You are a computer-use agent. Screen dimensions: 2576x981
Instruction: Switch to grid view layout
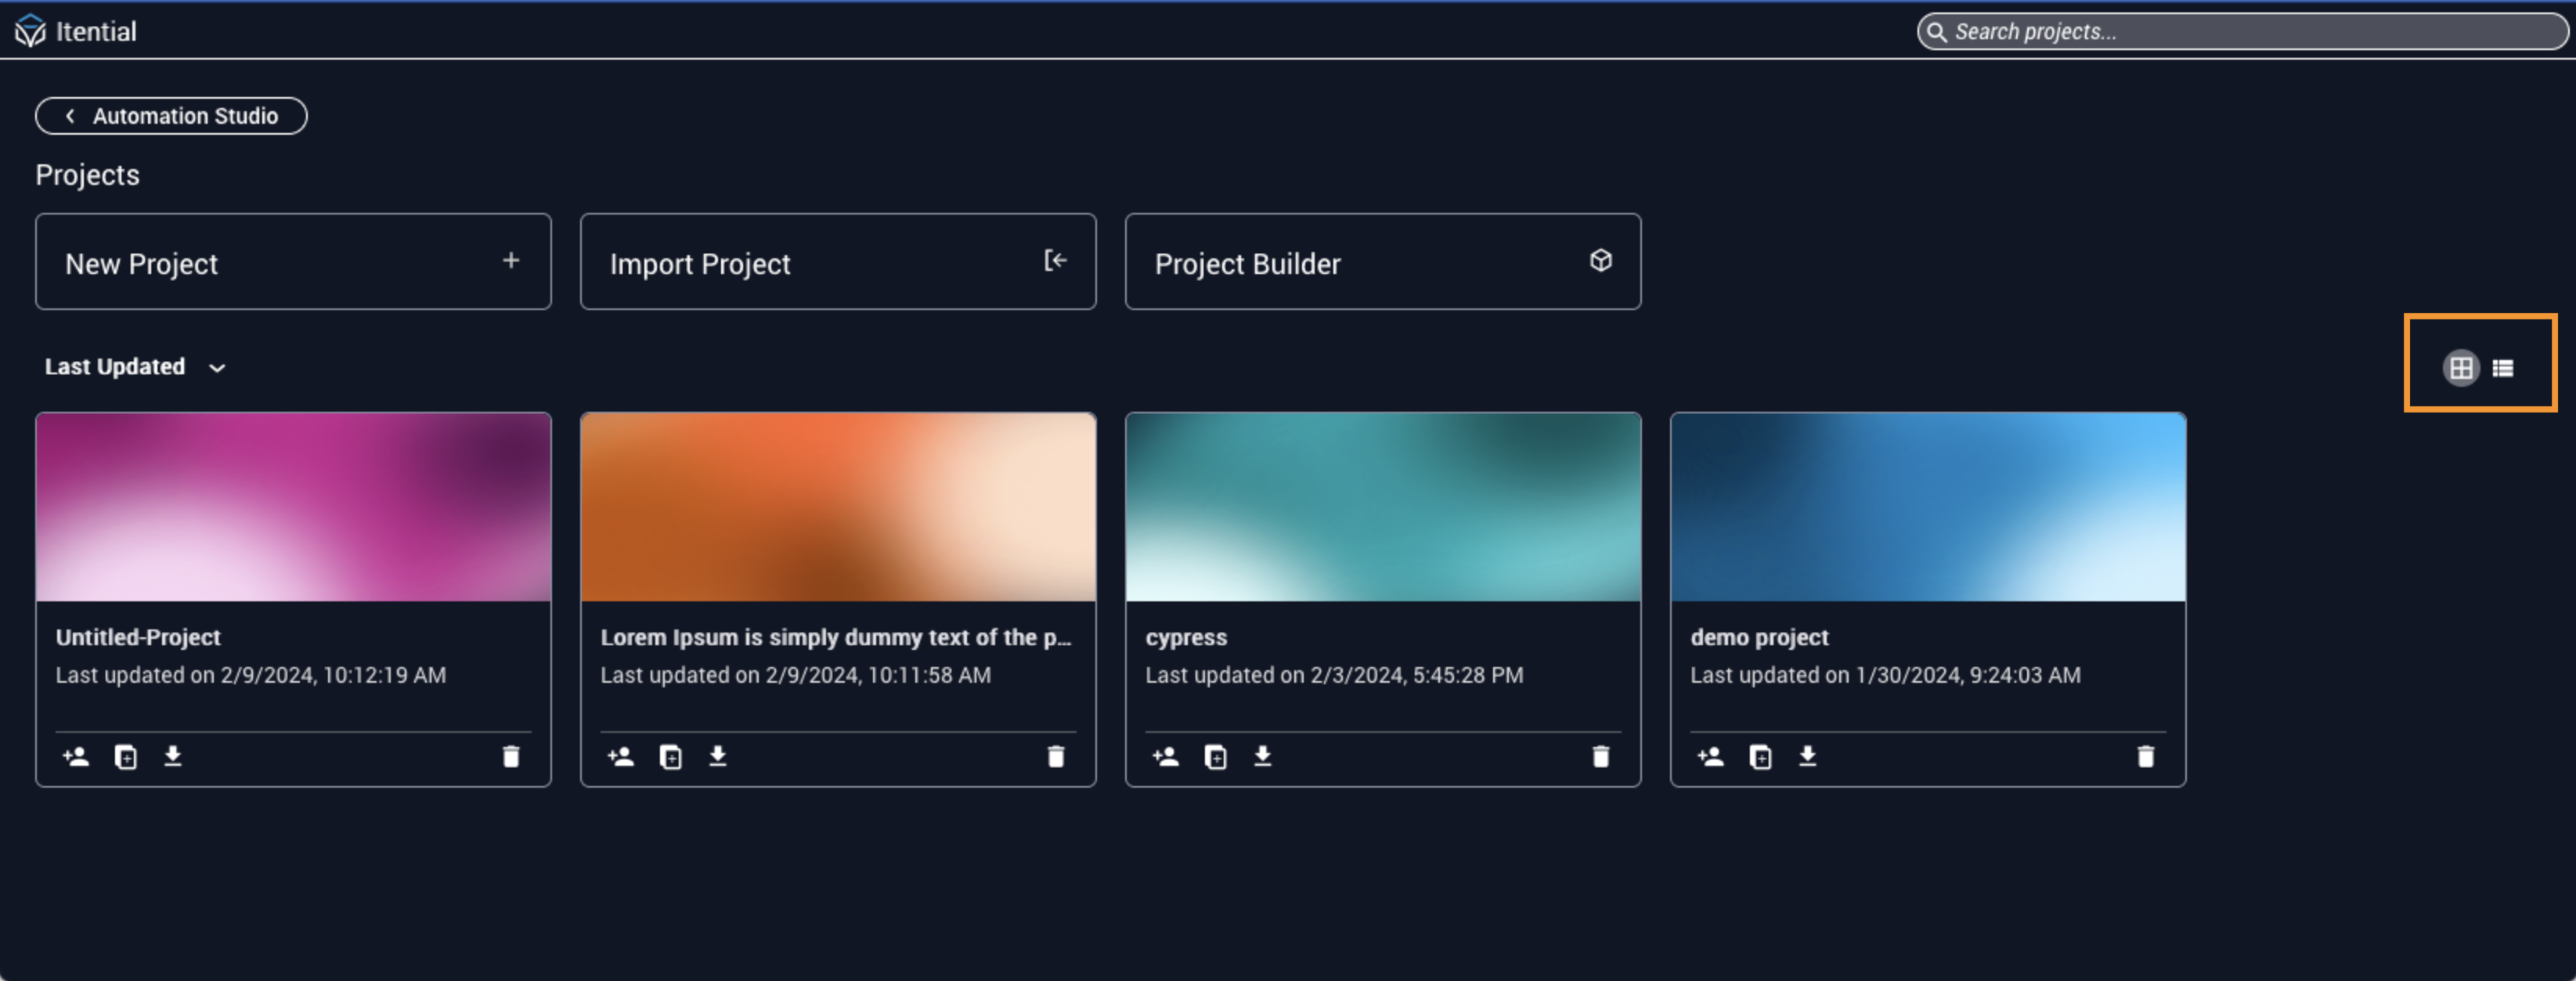pos(2460,368)
